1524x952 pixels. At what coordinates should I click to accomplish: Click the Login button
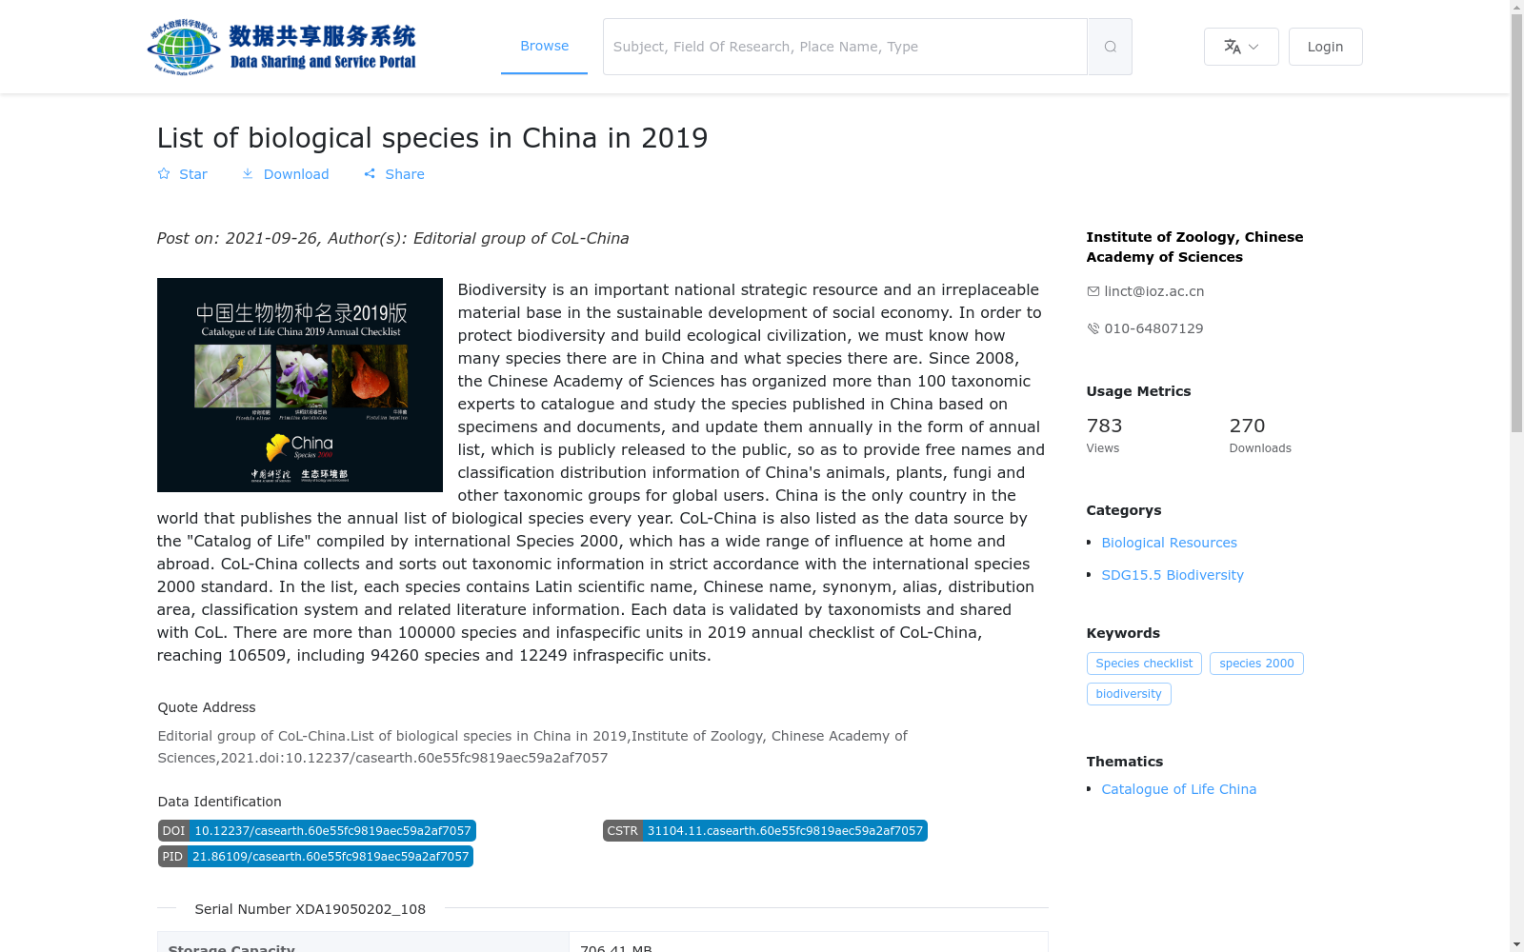point(1325,47)
